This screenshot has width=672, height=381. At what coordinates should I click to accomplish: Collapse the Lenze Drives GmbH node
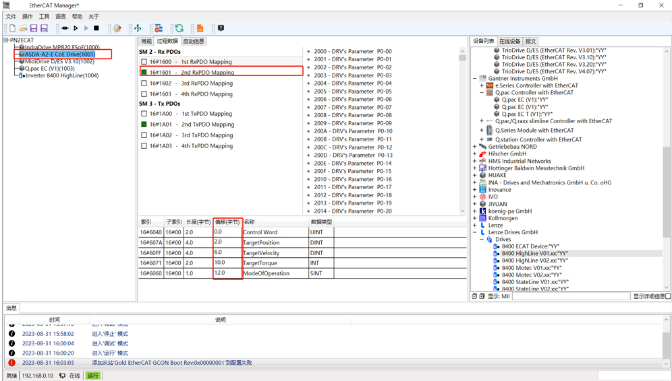[x=474, y=232]
